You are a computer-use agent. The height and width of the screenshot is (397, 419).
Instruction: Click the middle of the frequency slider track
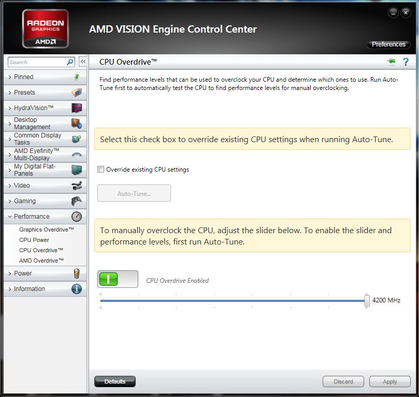[x=233, y=301]
